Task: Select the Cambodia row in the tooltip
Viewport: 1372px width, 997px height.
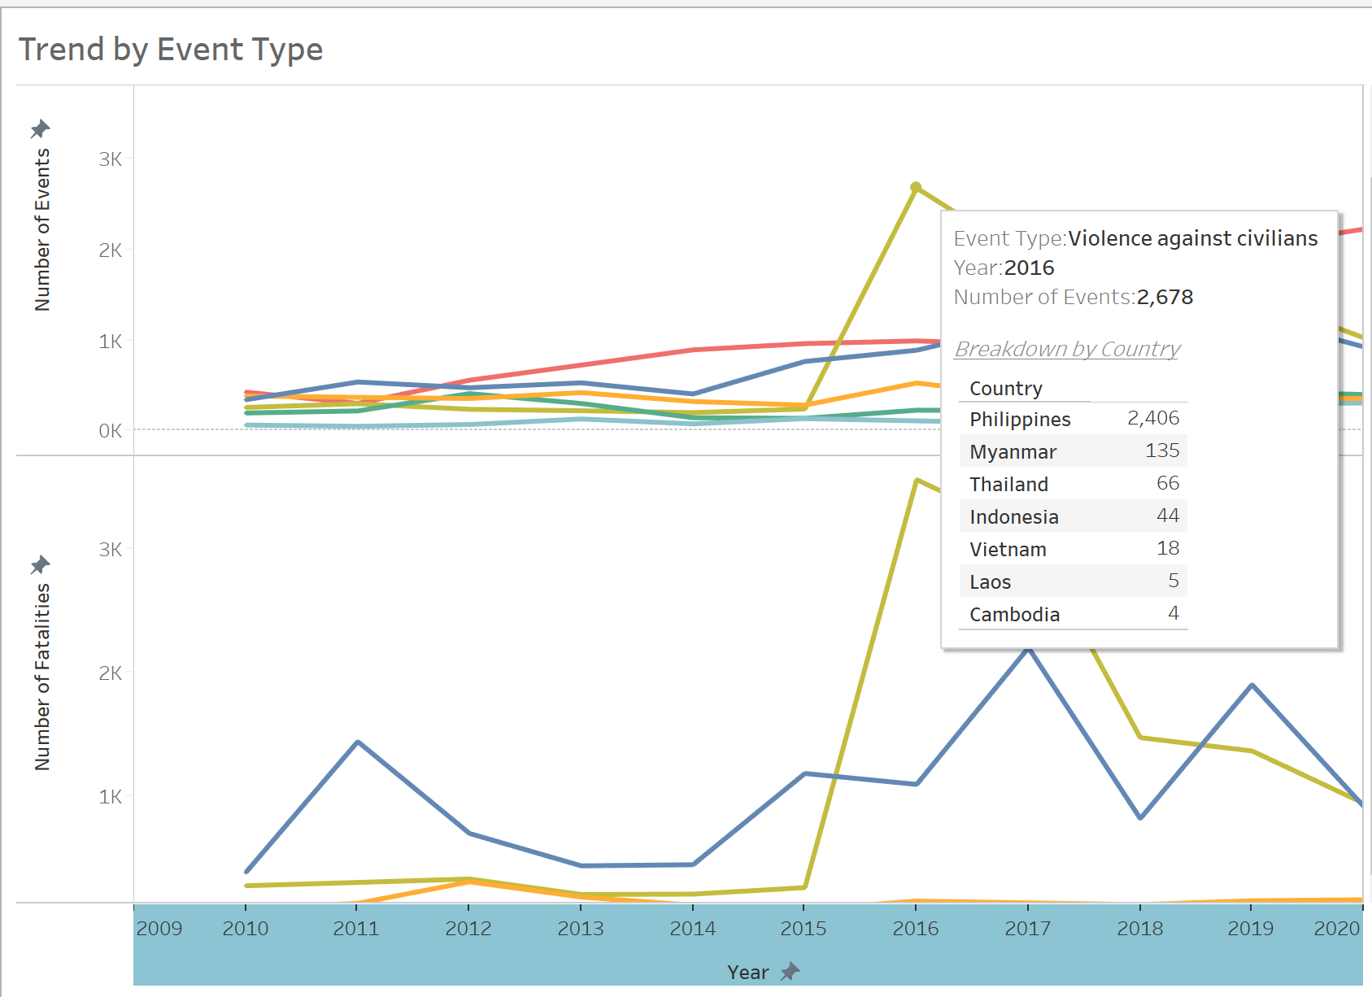Action: pyautogui.click(x=1073, y=614)
